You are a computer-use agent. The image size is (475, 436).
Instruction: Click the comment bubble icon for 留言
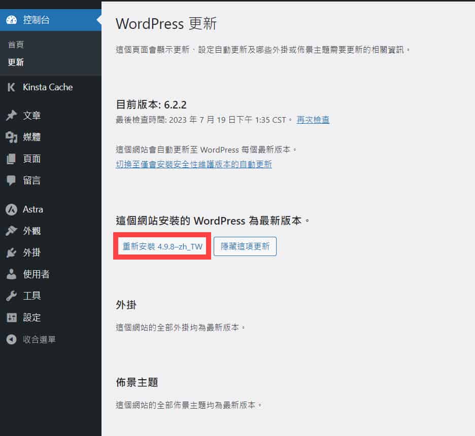coord(11,180)
